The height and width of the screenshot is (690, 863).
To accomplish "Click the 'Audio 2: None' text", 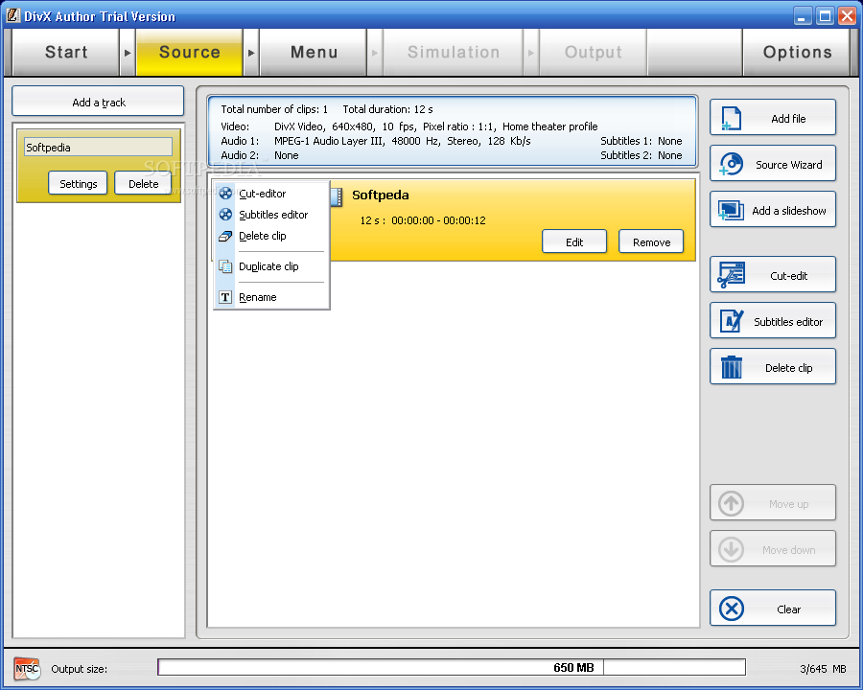I will pos(259,155).
